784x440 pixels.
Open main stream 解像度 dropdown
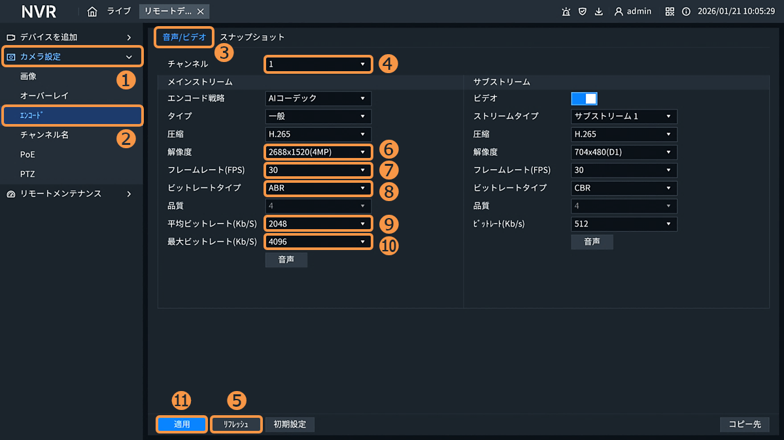[318, 152]
